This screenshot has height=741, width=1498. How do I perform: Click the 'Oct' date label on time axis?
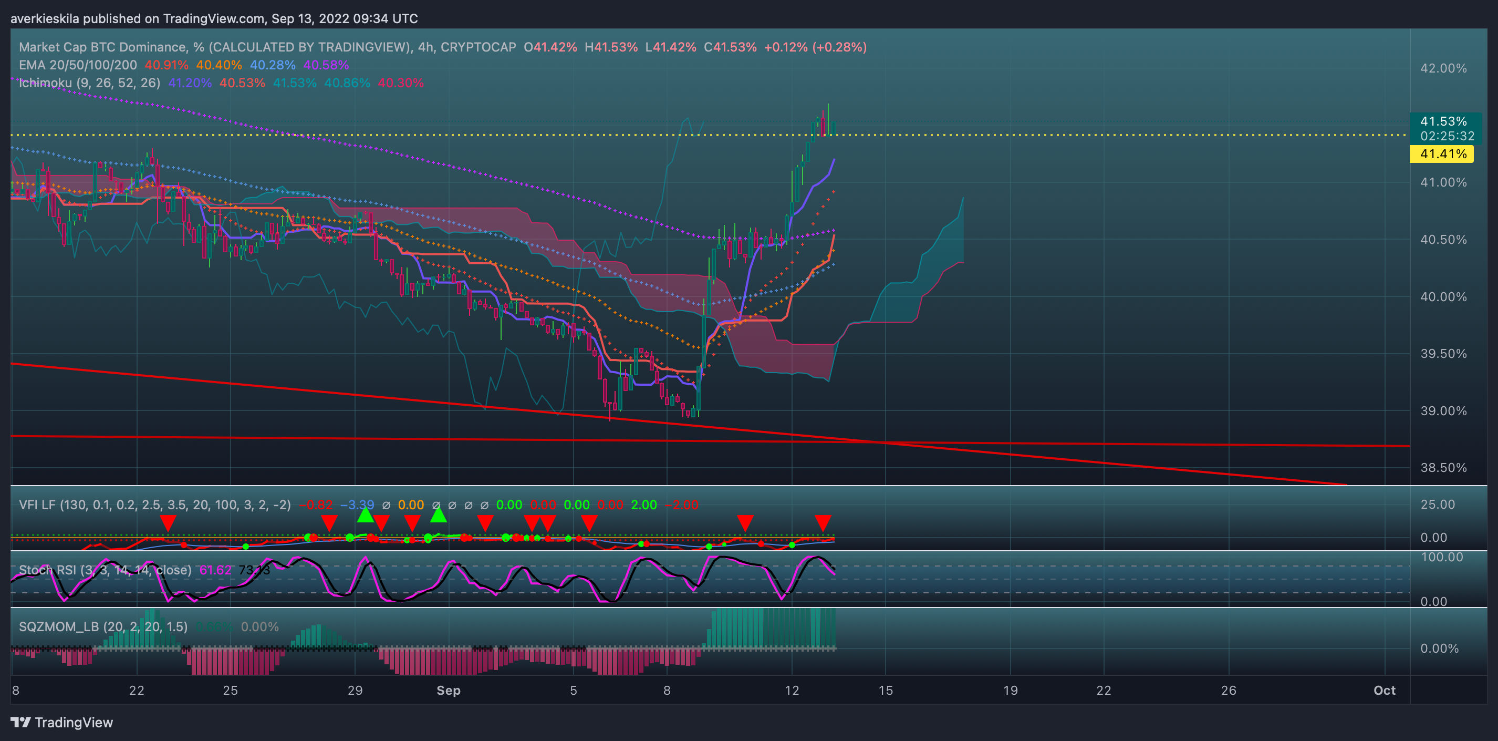click(x=1385, y=691)
